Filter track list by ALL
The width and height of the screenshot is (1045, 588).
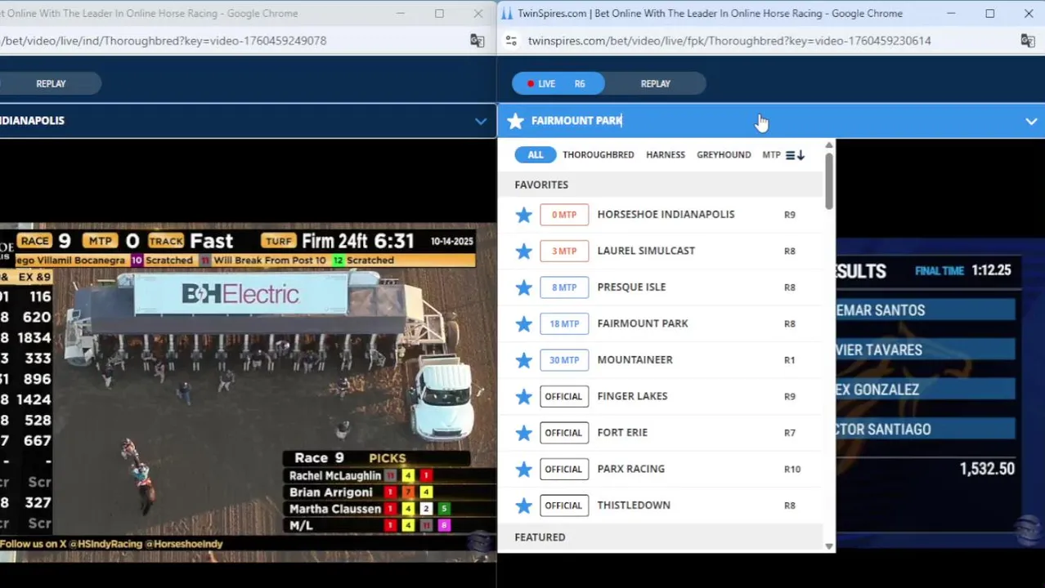coord(535,154)
